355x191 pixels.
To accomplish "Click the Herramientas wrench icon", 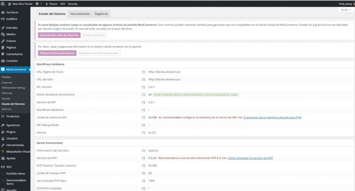I will tap(3, 145).
